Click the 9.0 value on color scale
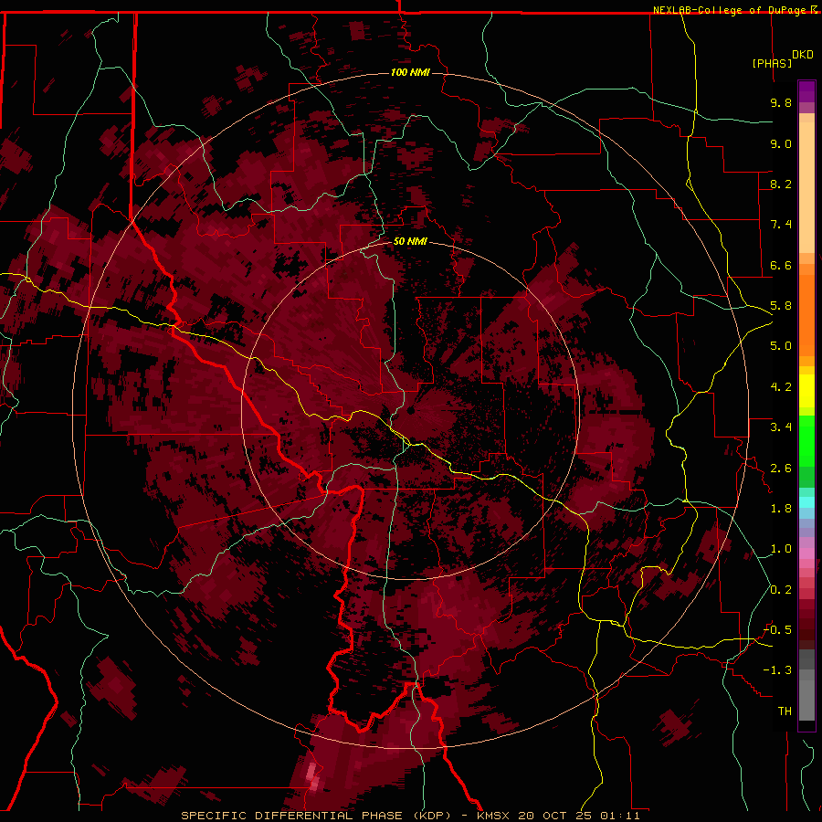 tap(781, 143)
